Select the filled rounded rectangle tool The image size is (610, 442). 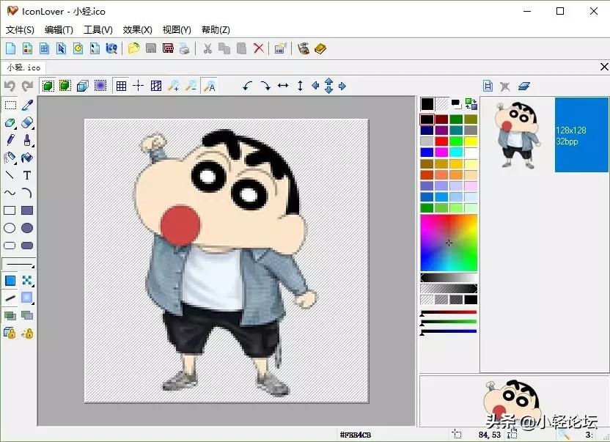pyautogui.click(x=27, y=246)
